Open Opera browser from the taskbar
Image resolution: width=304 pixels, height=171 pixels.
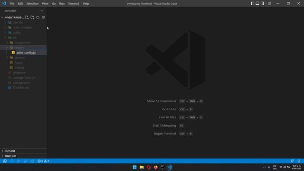tap(149, 167)
